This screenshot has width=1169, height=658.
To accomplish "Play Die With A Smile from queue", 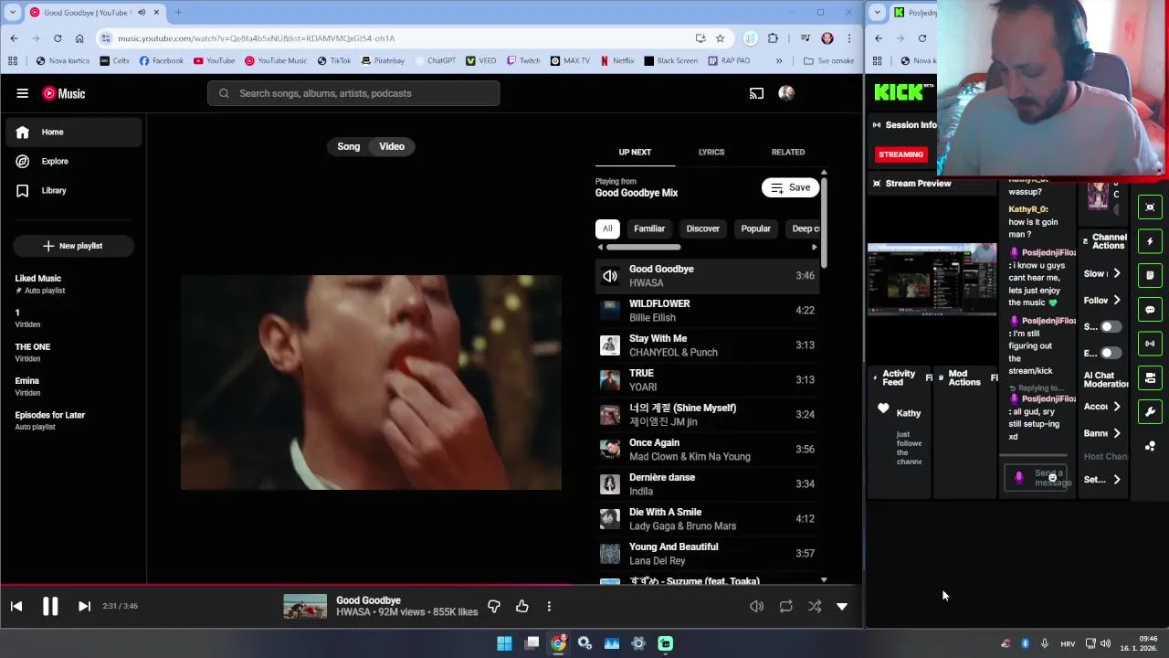I will [x=707, y=519].
